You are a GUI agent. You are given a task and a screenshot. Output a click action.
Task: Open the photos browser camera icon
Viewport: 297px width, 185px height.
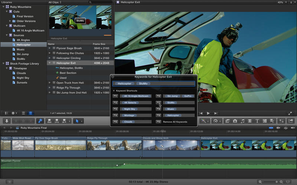235,121
